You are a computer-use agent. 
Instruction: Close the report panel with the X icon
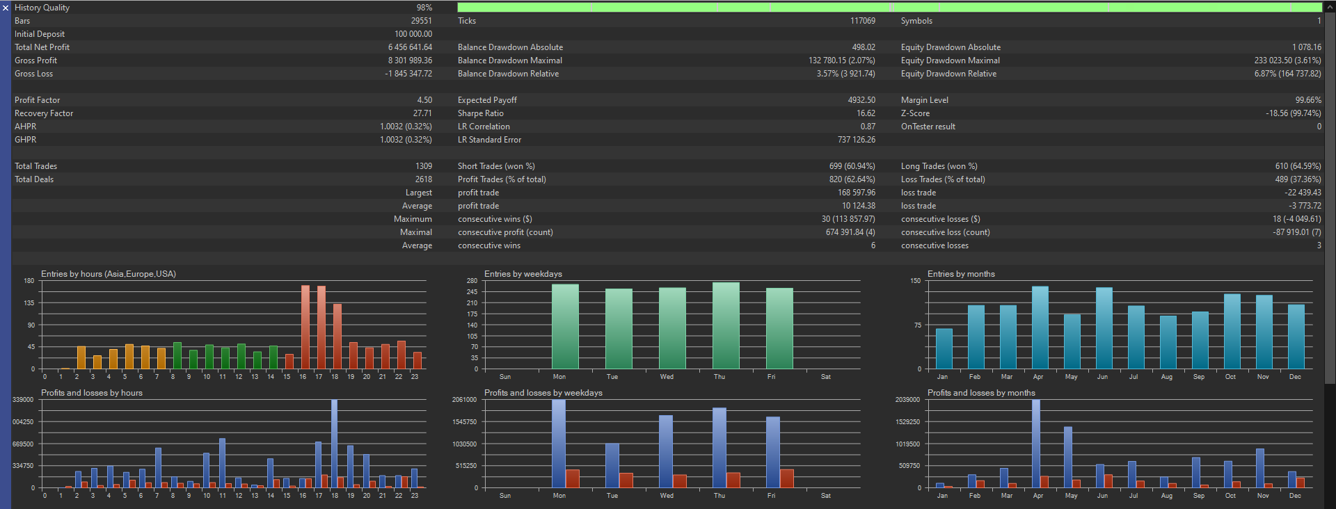(6, 8)
